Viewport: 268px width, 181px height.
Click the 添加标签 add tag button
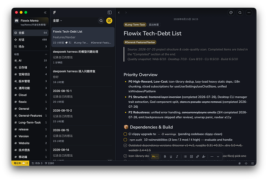point(153,25)
